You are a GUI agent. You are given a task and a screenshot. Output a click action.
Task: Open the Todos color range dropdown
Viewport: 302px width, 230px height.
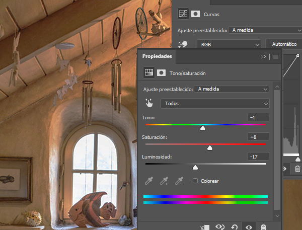(215, 104)
